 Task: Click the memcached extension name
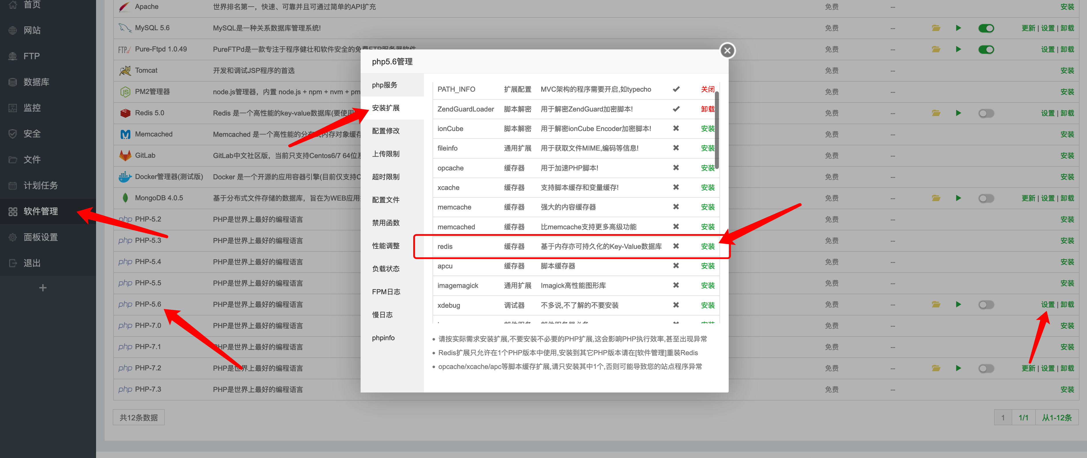coord(456,227)
